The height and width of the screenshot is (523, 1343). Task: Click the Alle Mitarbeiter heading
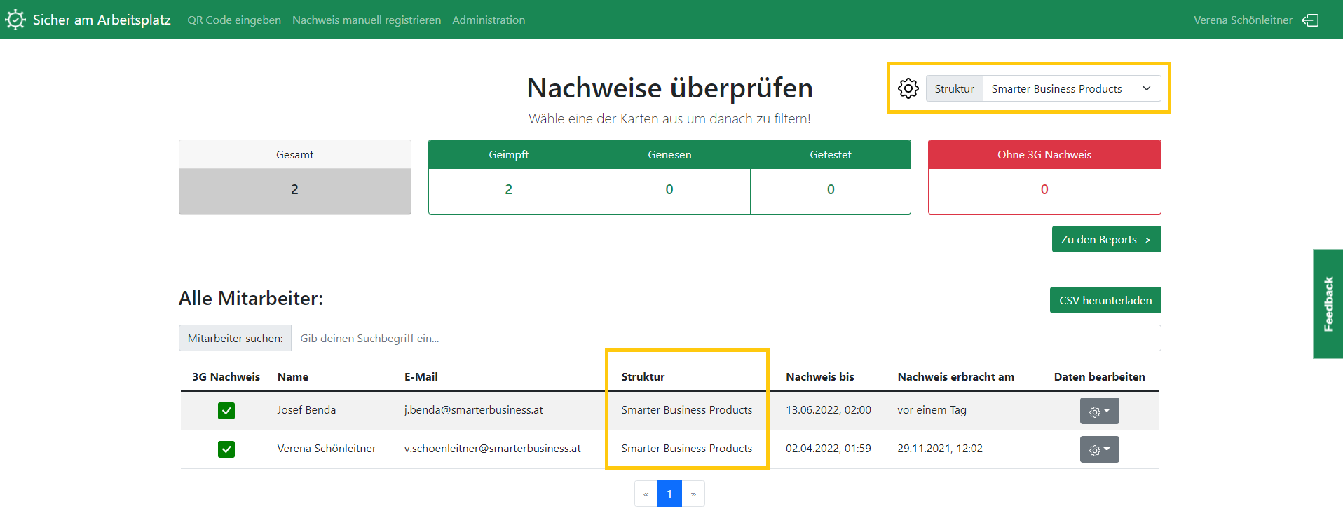[251, 299]
